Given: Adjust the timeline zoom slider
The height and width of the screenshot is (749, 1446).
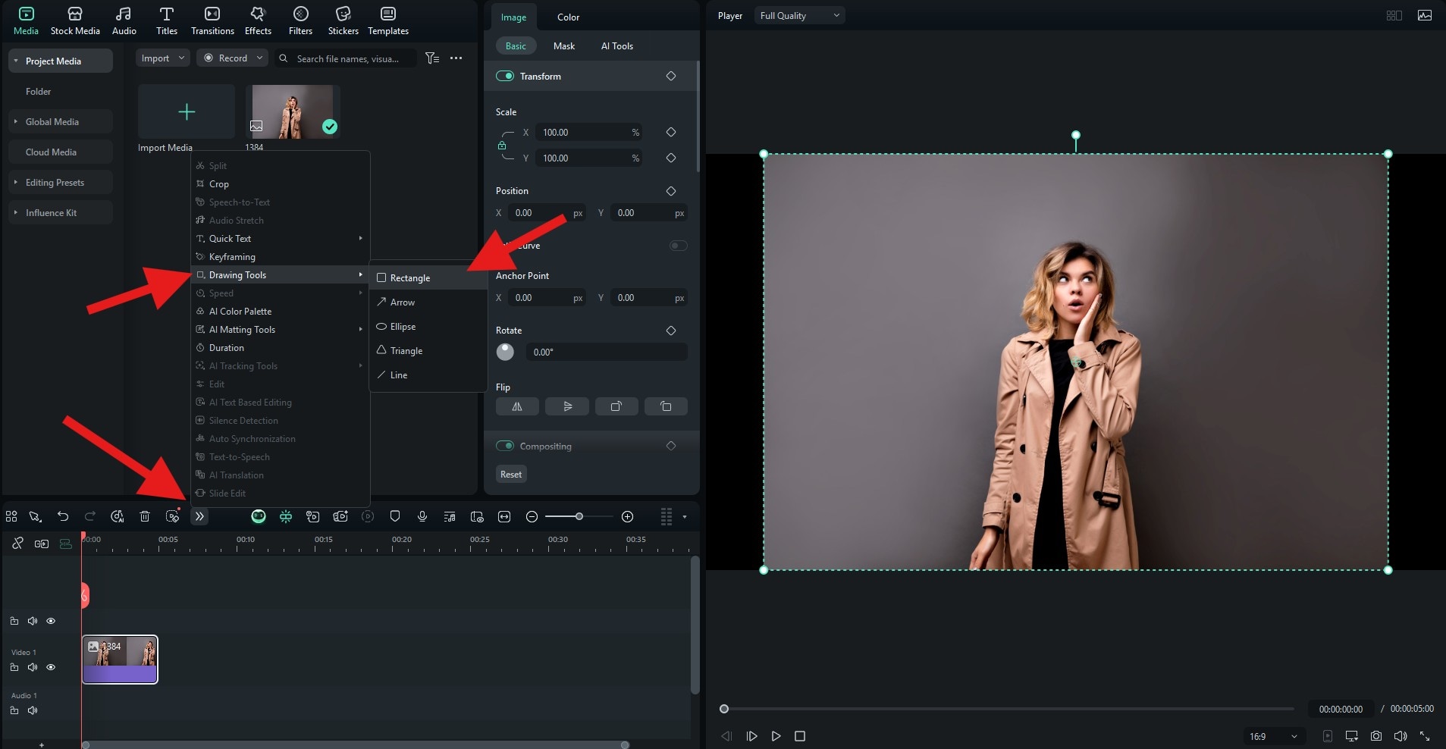Looking at the screenshot, I should (x=579, y=516).
